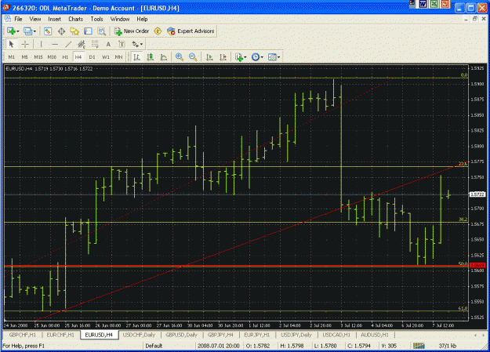
Task: Switch to the USDJPY,Daily chart tab
Action: click(296, 335)
